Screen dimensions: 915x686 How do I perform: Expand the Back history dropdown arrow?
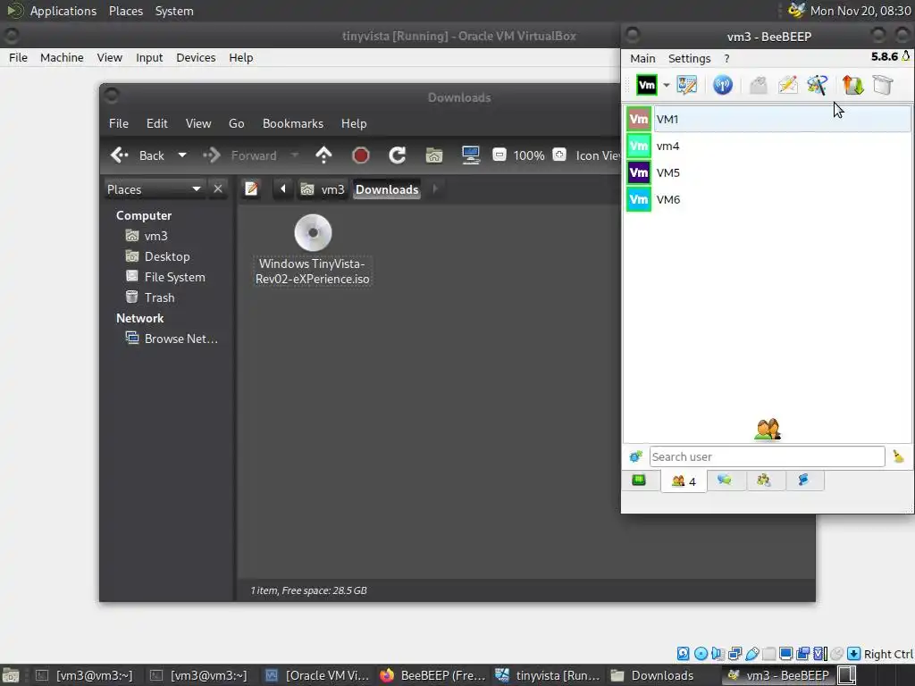[182, 155]
